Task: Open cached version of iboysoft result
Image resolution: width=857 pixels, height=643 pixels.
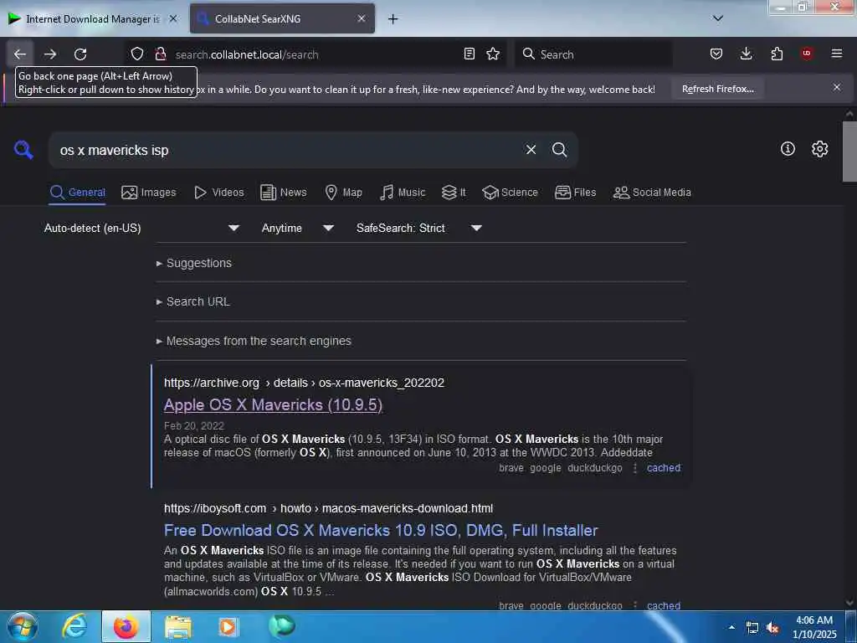Action: tap(664, 605)
